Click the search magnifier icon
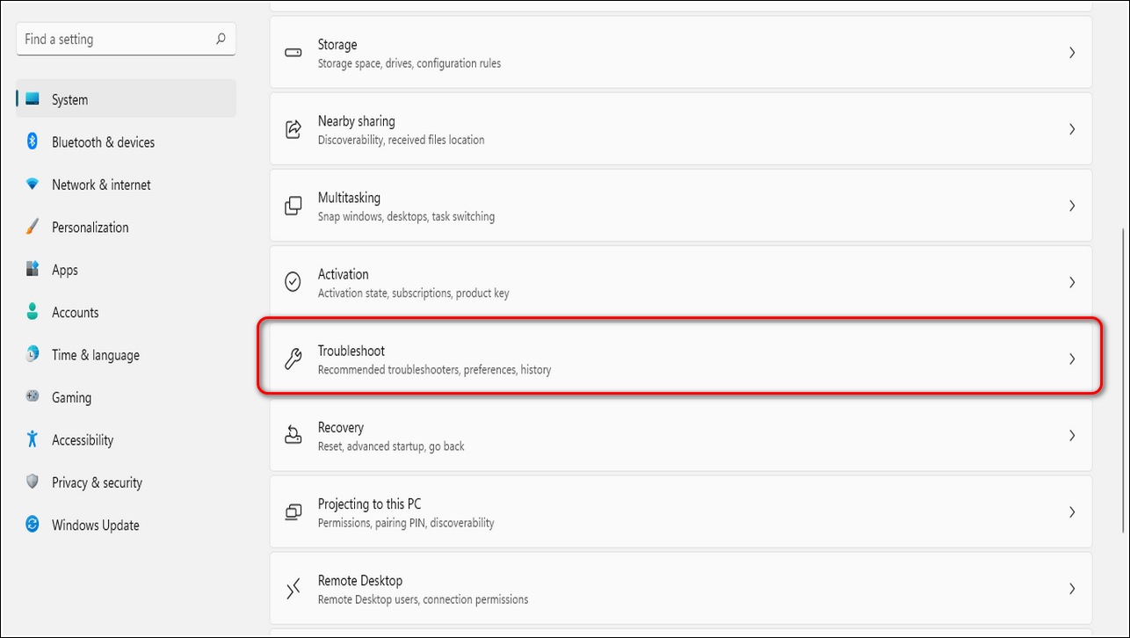Viewport: 1130px width, 638px height. 221,40
